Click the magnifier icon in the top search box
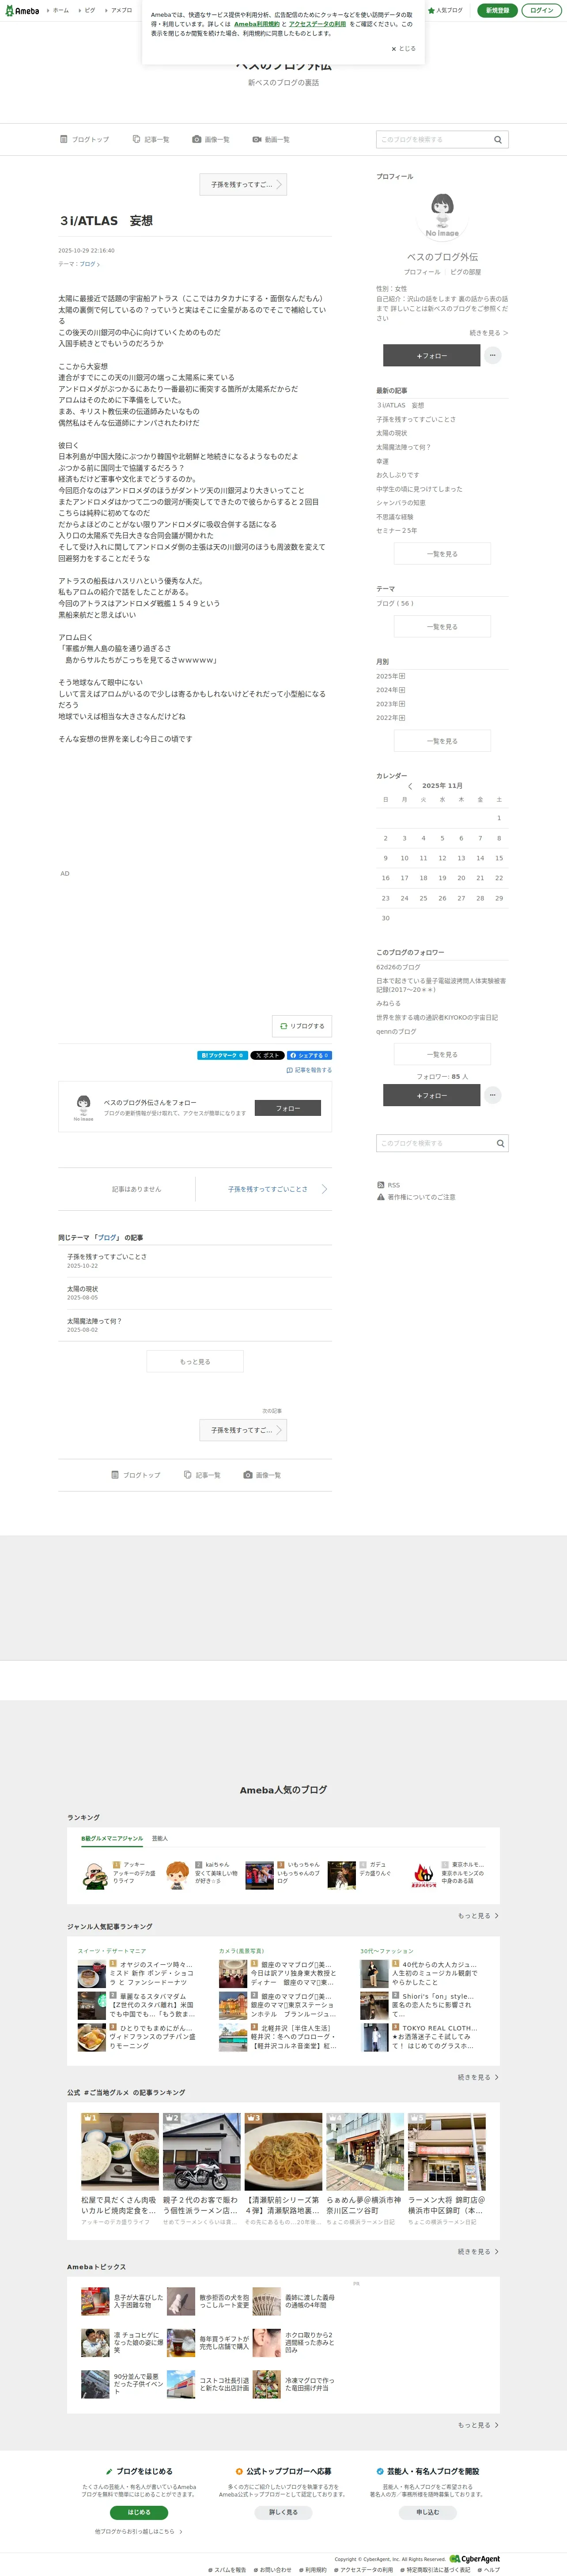This screenshot has height=2576, width=567. (x=498, y=139)
